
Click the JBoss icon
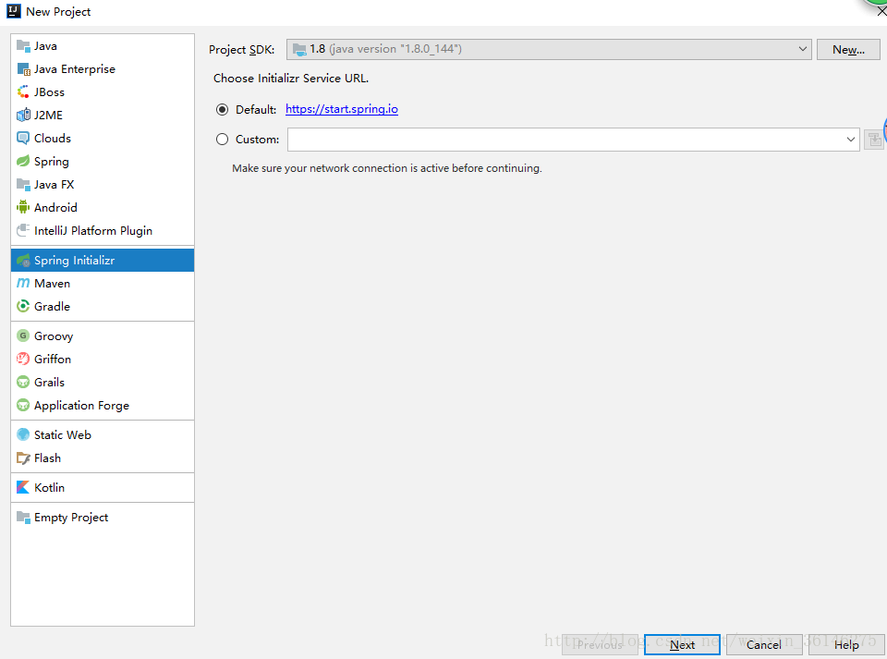pos(23,92)
